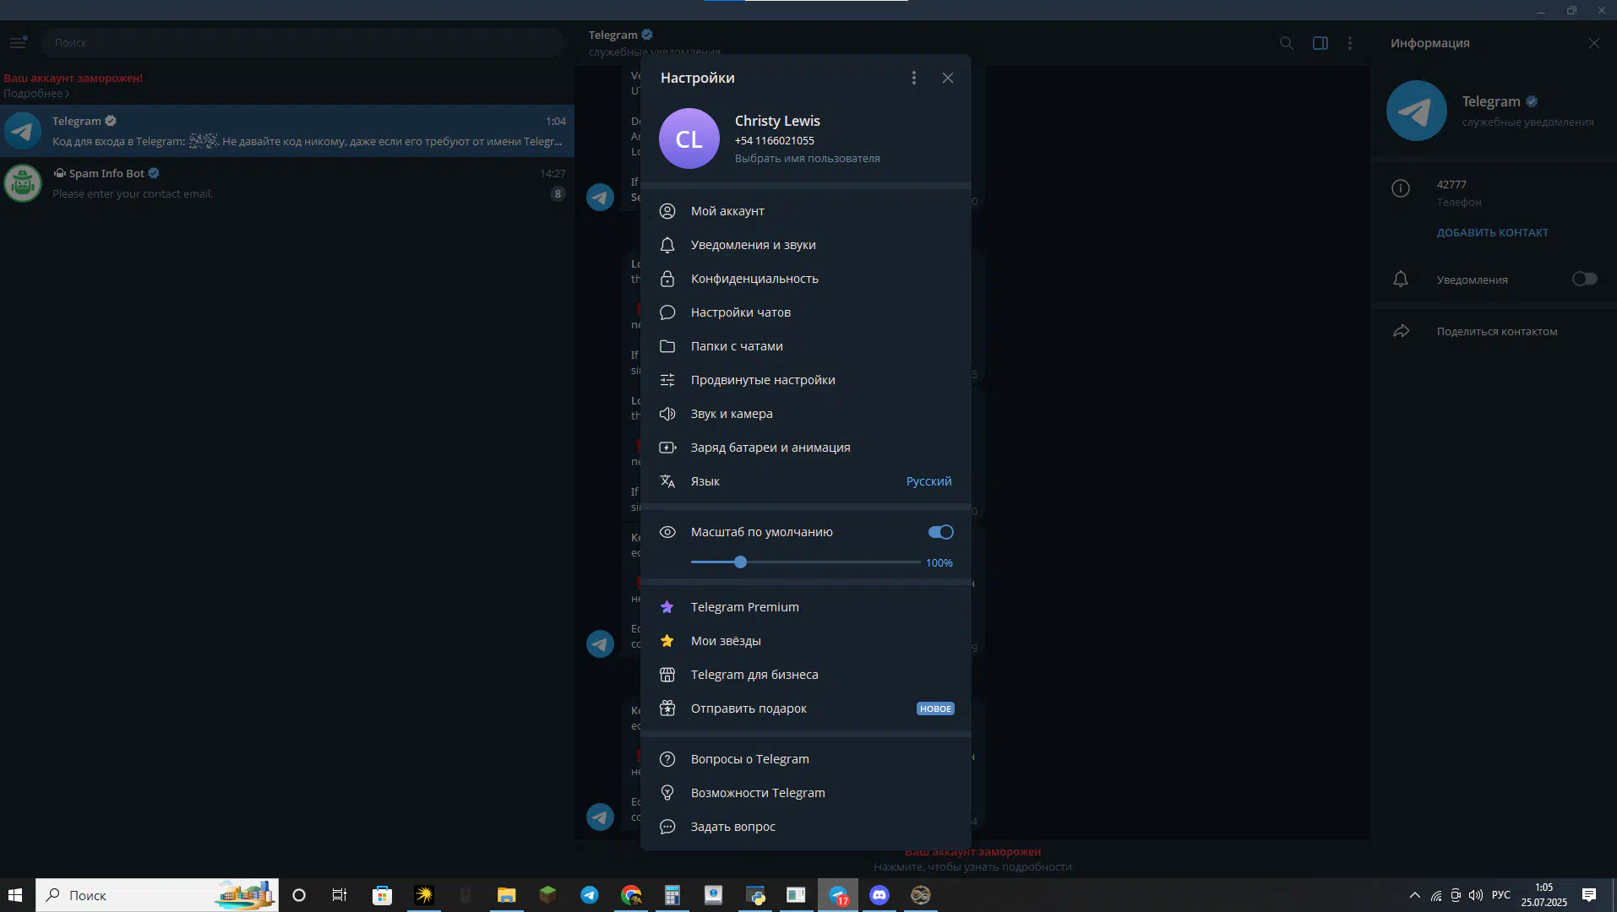Select the Telegram service chat

(x=287, y=131)
